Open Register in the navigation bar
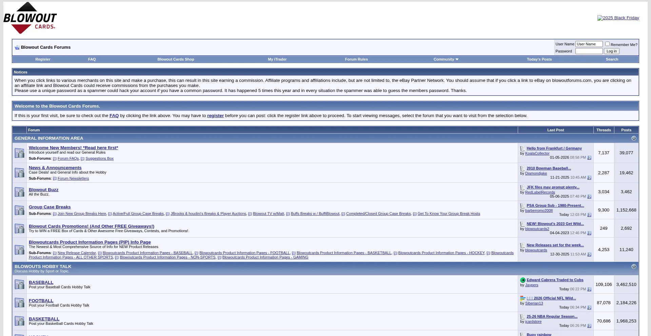The height and width of the screenshot is (336, 651). 43,59
